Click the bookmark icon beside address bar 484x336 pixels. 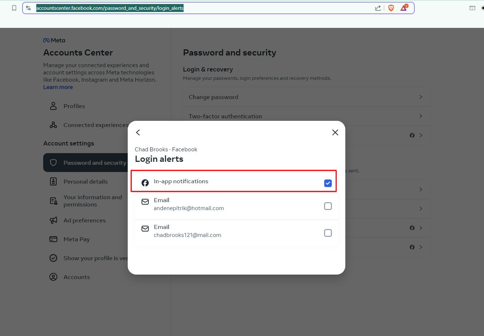[x=14, y=8]
